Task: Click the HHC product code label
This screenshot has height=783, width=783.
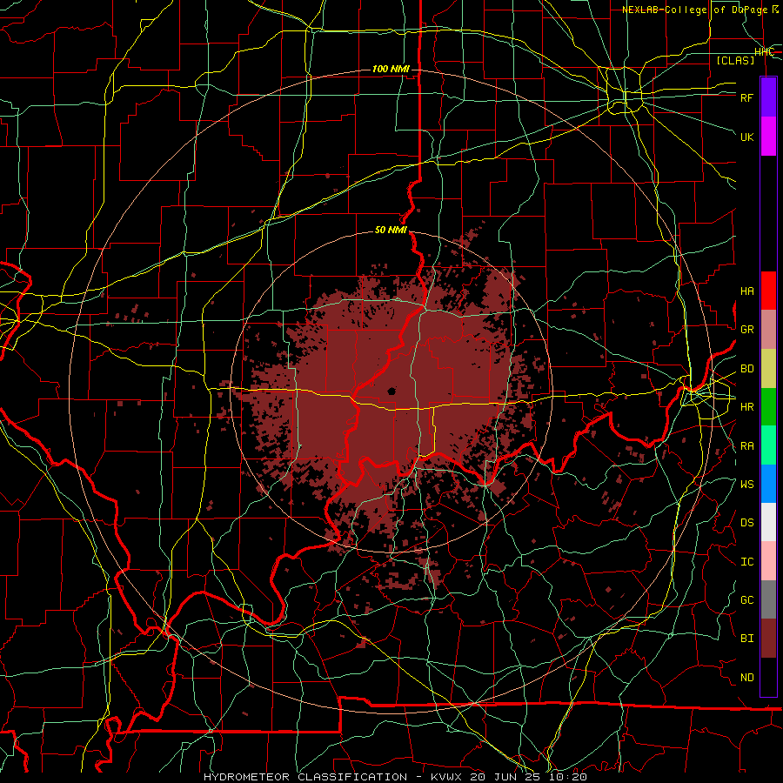Action: [764, 52]
